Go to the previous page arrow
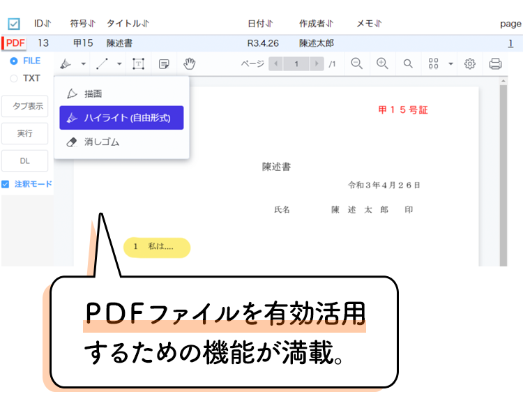This screenshot has height=408, width=523. click(275, 63)
